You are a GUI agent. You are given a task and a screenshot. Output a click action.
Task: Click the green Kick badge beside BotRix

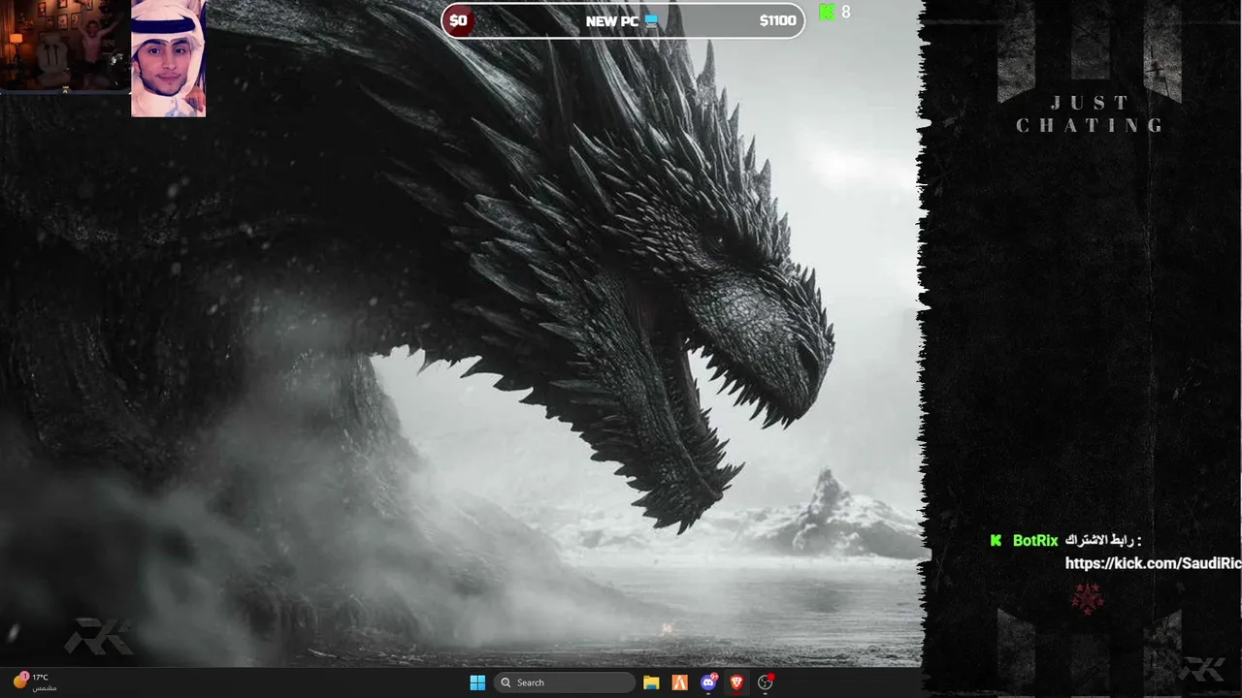(x=996, y=541)
